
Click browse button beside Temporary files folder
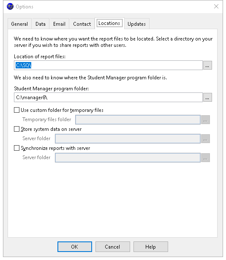[205, 119]
